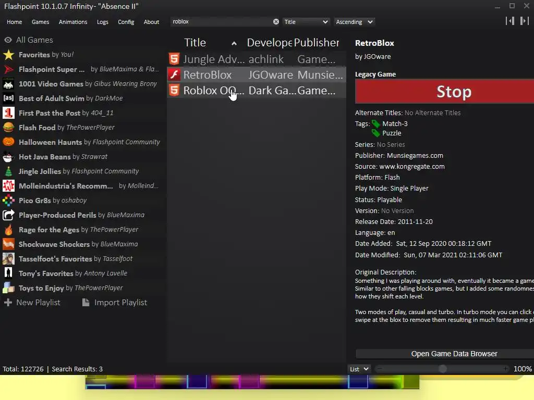Adjust the zoom scale slider handle

442,369
